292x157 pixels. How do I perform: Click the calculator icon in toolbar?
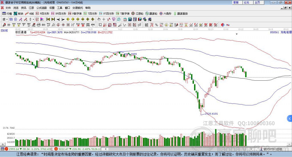click(130, 19)
